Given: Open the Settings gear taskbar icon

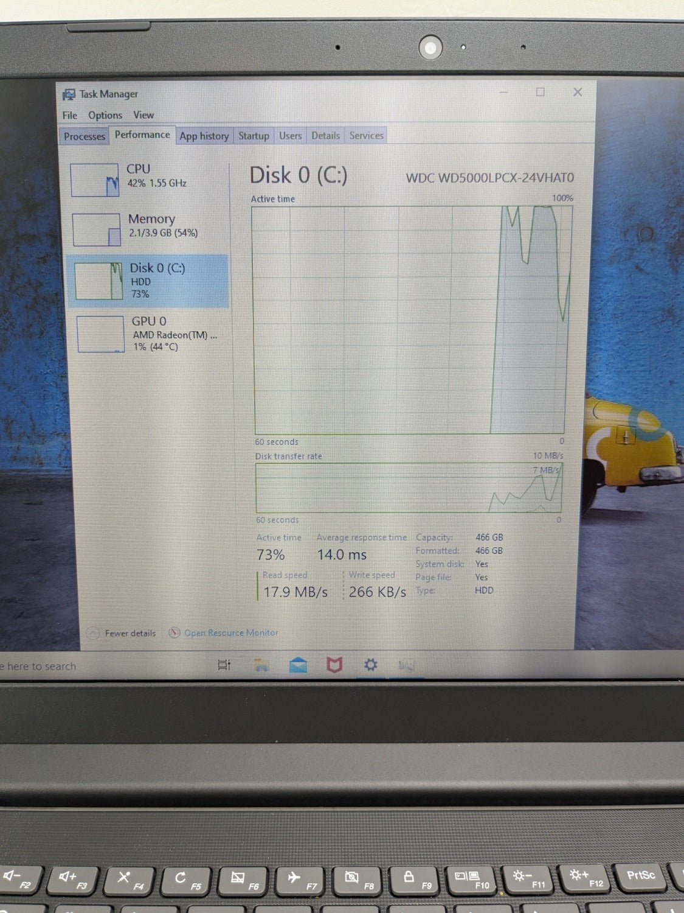Looking at the screenshot, I should (370, 665).
